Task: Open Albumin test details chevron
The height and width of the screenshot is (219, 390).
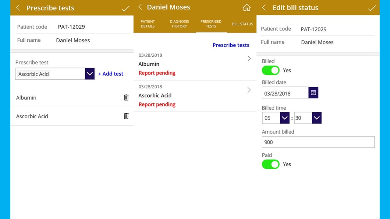Action: [x=249, y=59]
